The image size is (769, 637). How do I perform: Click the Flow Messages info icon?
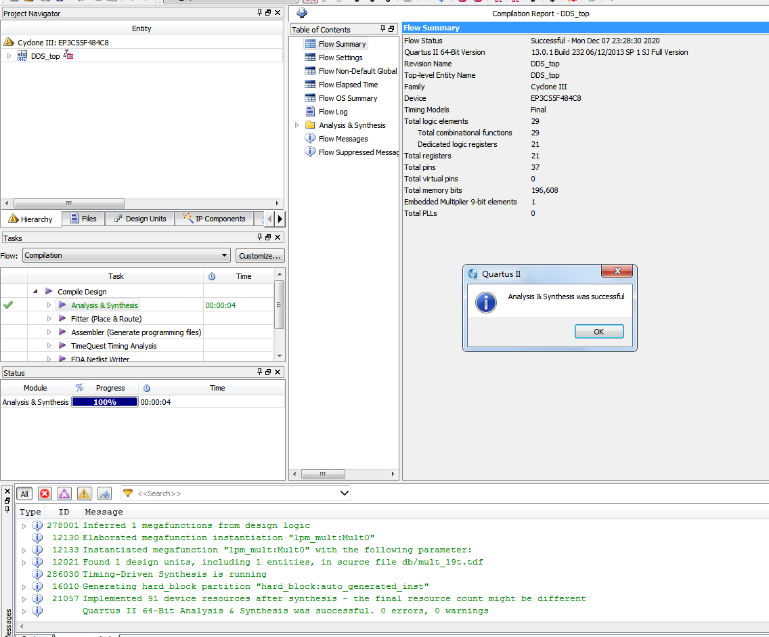[310, 139]
